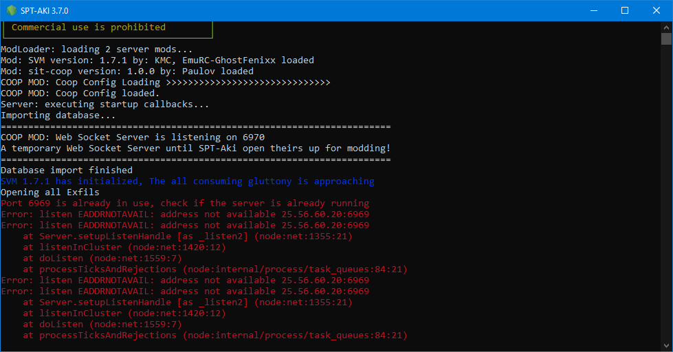Image resolution: width=673 pixels, height=352 pixels.
Task: Click the 'Opening all Exfils' line
Action: tap(49, 192)
